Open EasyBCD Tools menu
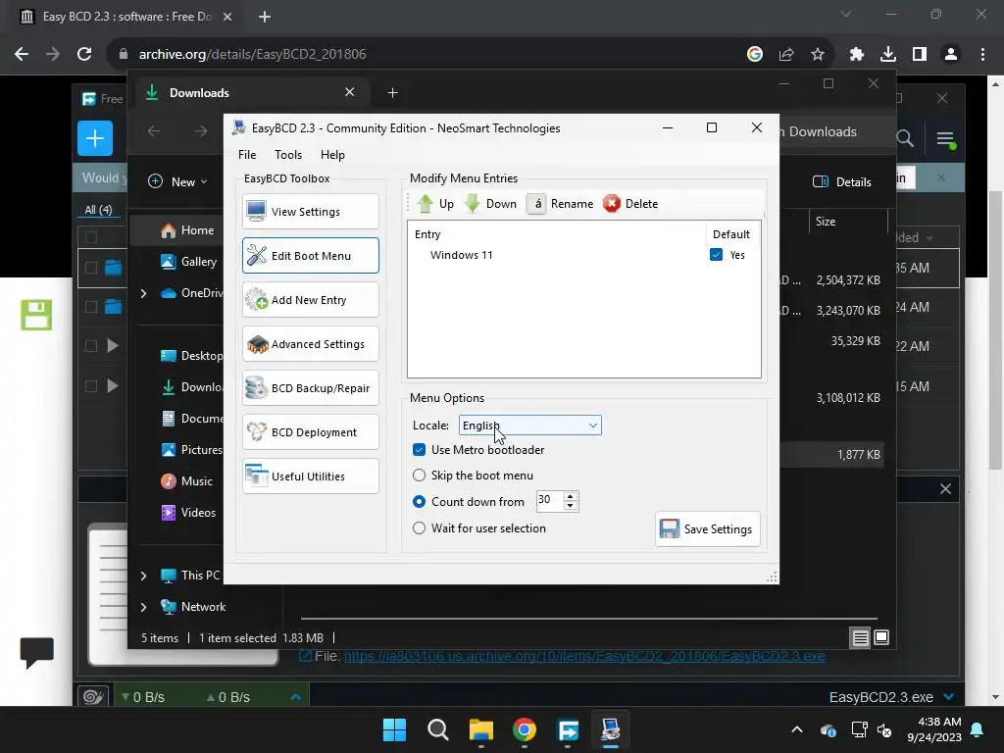The width and height of the screenshot is (1004, 753). (288, 154)
